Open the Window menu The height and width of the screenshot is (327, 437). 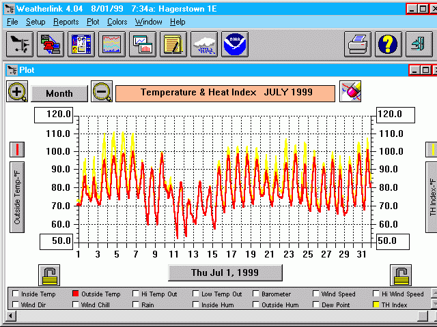(x=149, y=22)
